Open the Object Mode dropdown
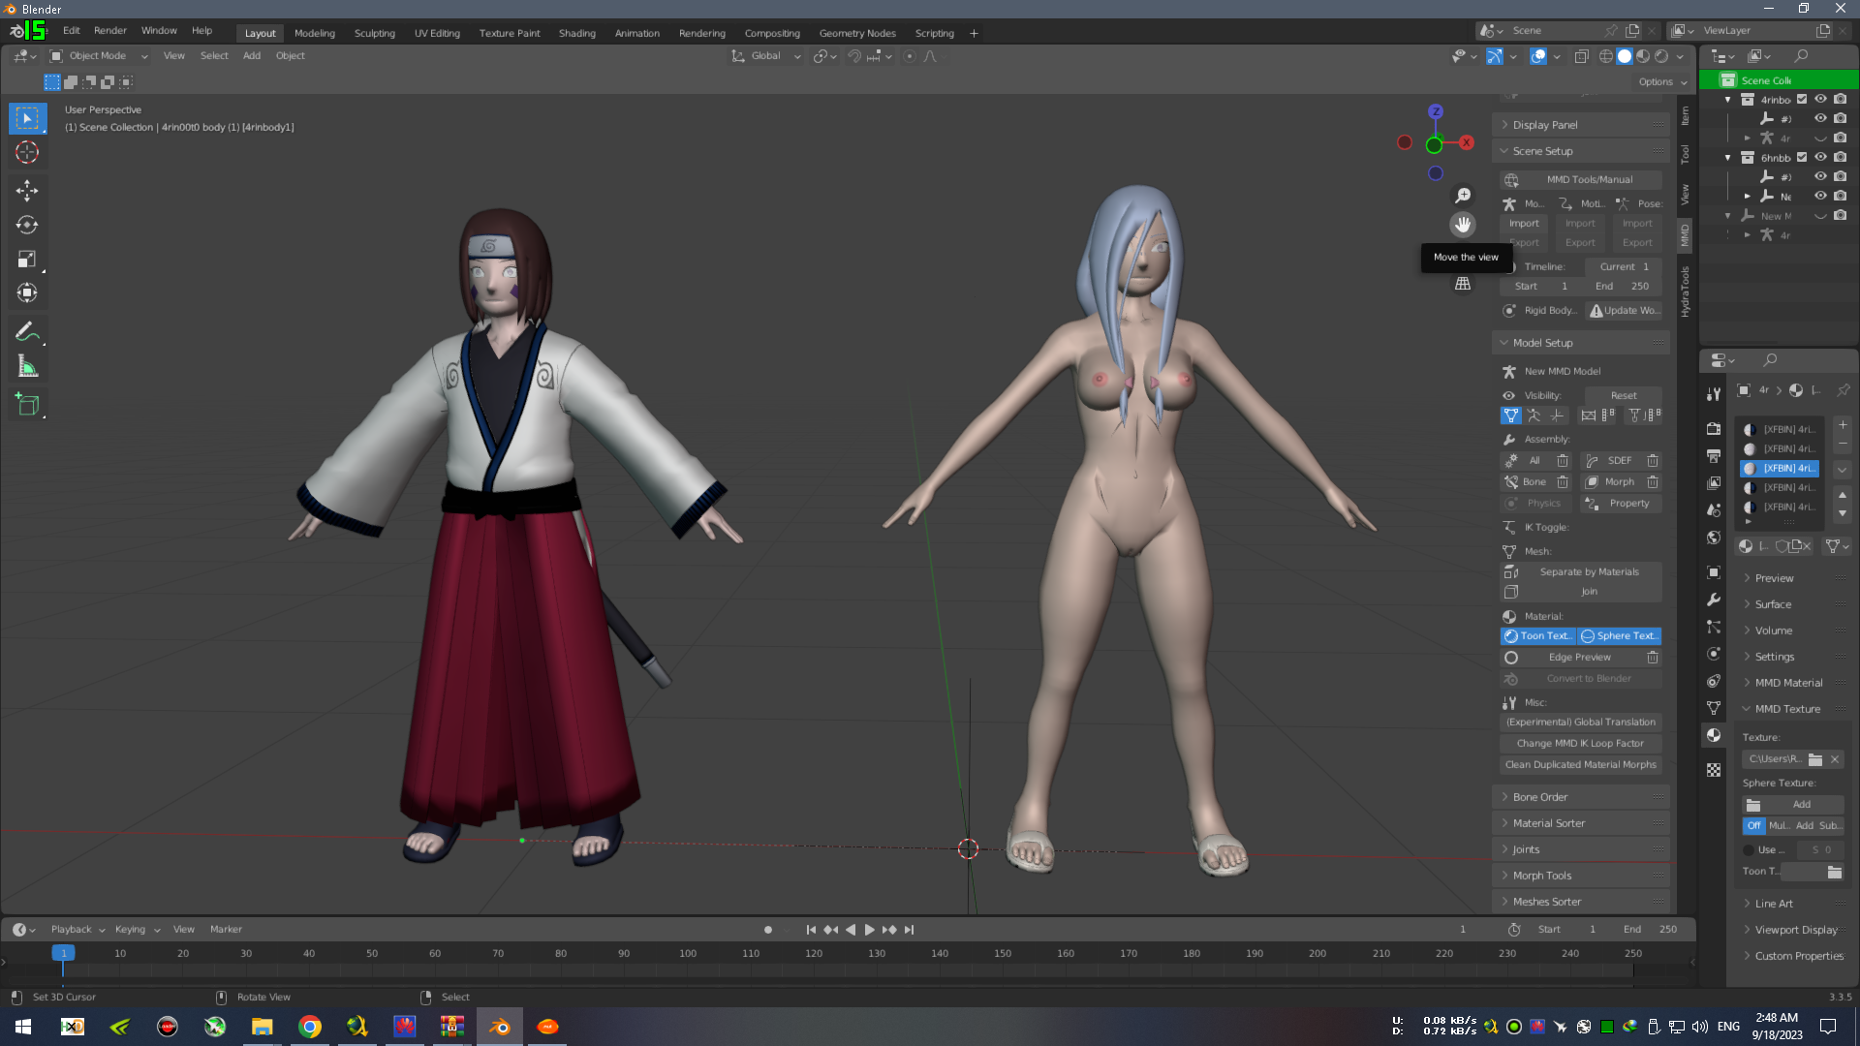 pyautogui.click(x=99, y=56)
